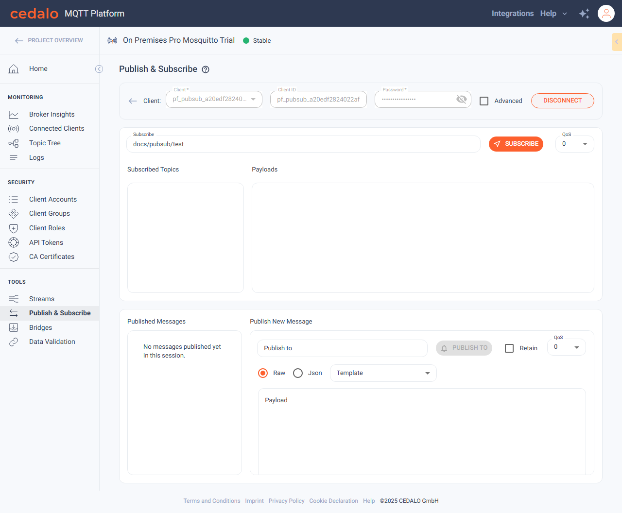622x513 pixels.
Task: Click the Data Validation link icon
Action: 14,342
